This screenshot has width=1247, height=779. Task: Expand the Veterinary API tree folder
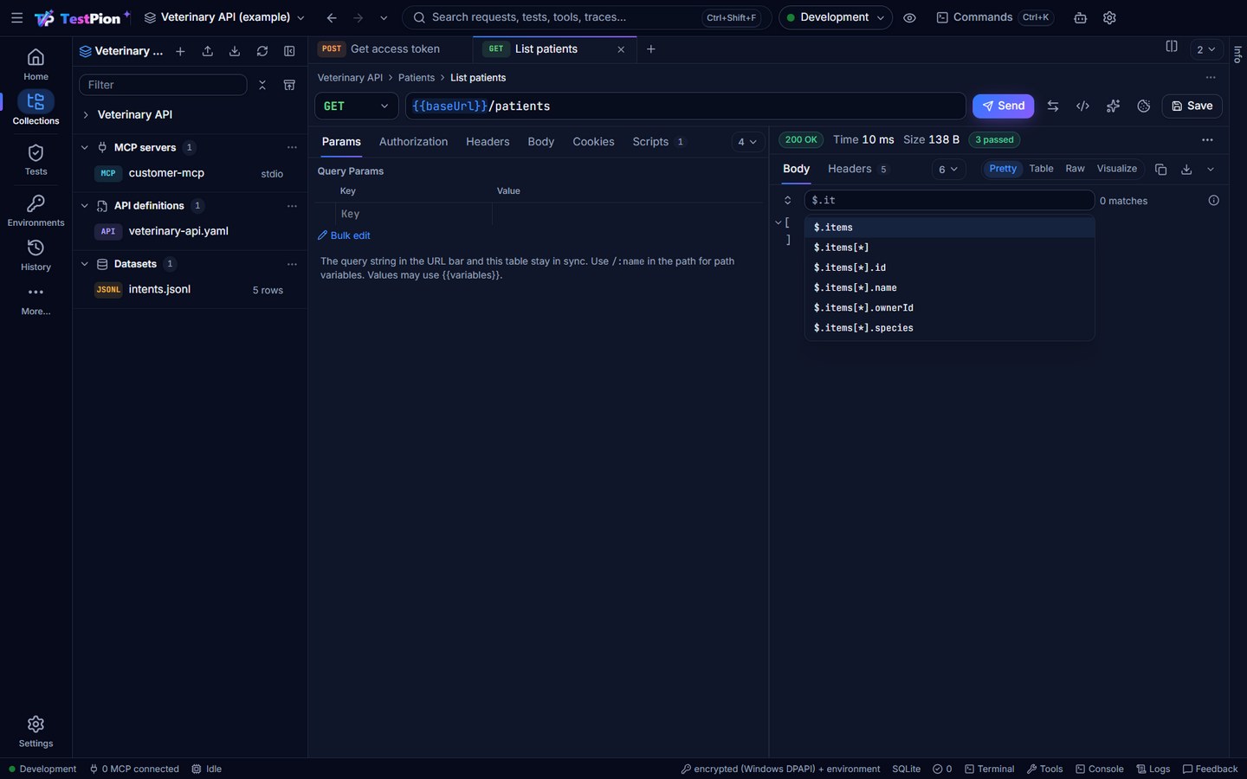coord(86,114)
